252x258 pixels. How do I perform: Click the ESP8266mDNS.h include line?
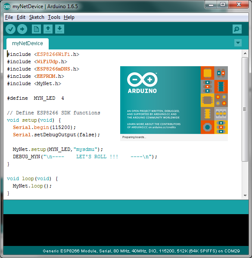click(x=43, y=69)
